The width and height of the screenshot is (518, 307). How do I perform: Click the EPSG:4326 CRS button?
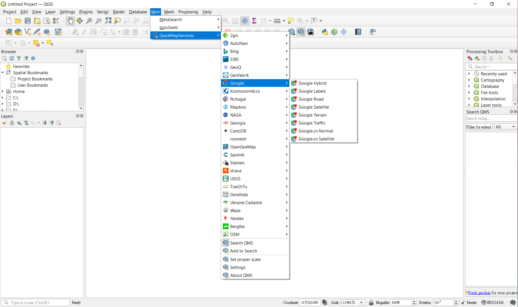point(492,302)
